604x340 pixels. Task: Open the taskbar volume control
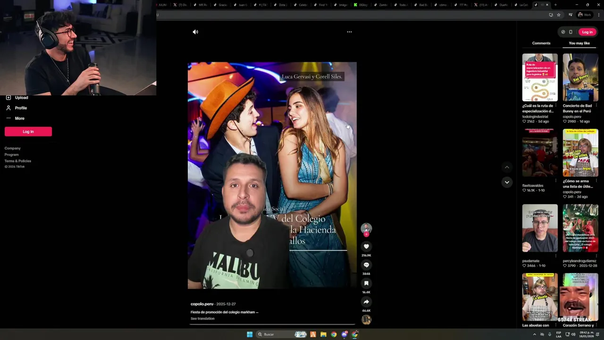[573, 334]
